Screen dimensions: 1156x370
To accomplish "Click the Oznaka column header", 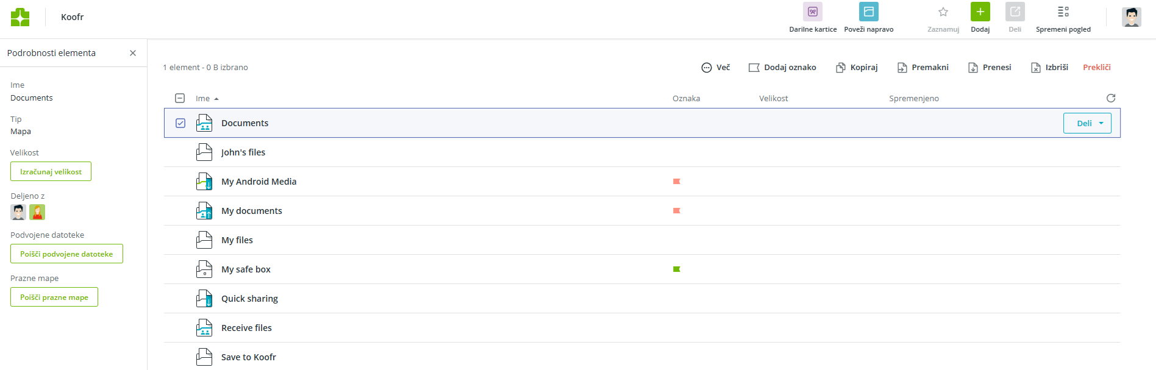I will pyautogui.click(x=686, y=99).
